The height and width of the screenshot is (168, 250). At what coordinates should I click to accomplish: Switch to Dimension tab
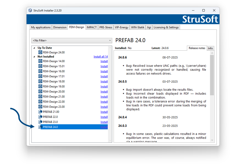click(x=60, y=27)
